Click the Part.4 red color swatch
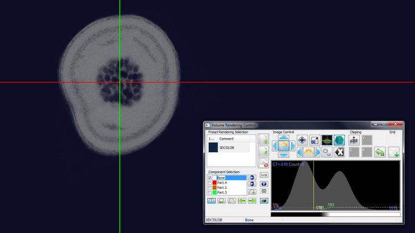The height and width of the screenshot is (233, 415). click(x=215, y=183)
